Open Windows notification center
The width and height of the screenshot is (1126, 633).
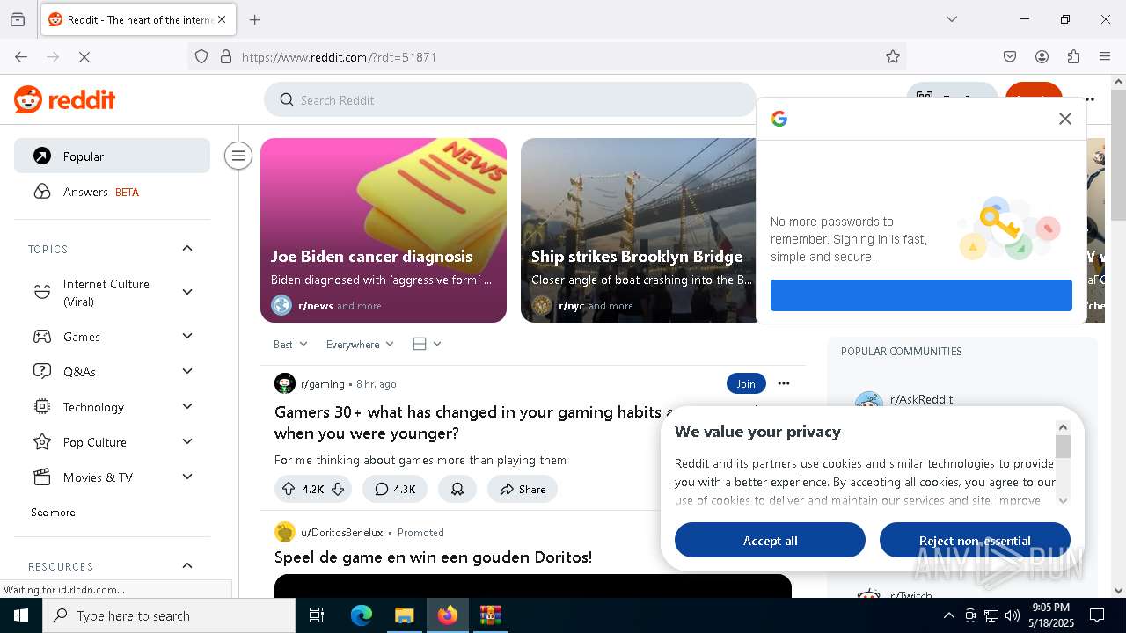(1097, 615)
